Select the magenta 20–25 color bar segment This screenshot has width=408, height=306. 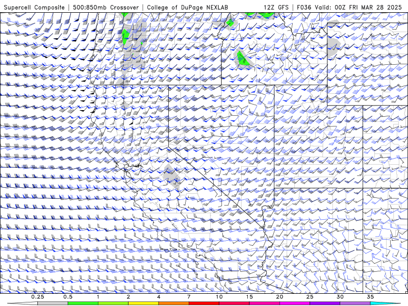click(x=295, y=303)
